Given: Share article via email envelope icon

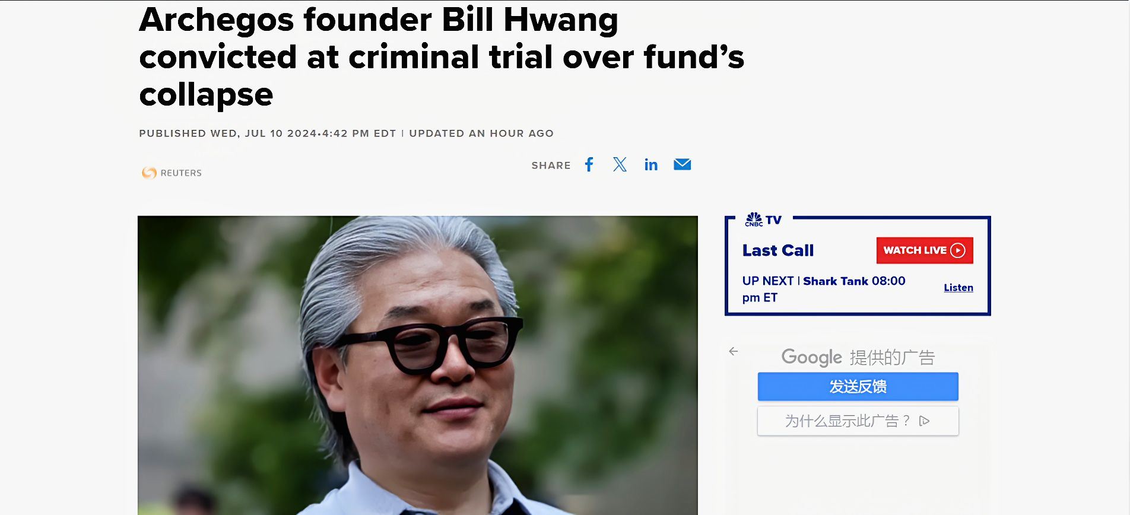Looking at the screenshot, I should pos(683,164).
